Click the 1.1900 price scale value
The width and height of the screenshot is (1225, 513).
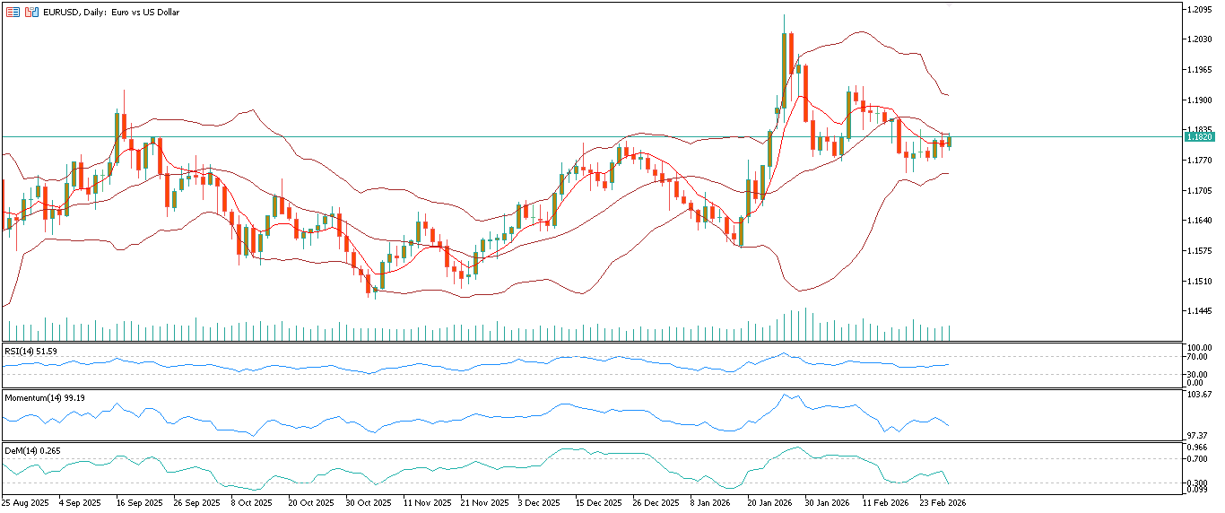[1200, 100]
